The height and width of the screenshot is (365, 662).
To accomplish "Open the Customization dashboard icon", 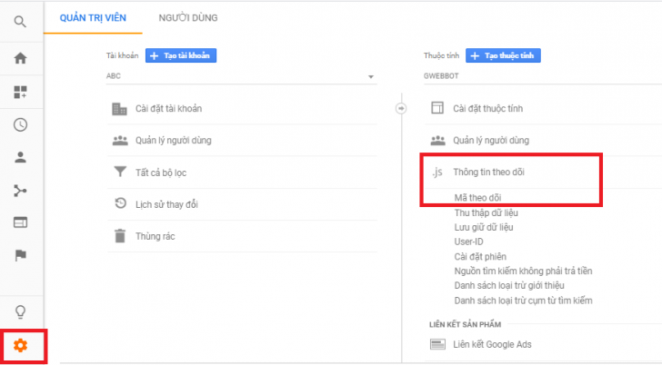I will tap(20, 92).
